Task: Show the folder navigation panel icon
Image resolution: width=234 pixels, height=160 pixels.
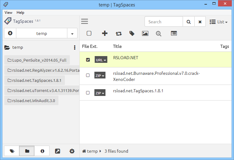Action: pos(27,151)
